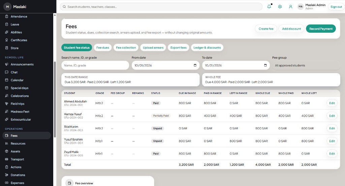
Task: Click the Fee overview icon
Action: point(69,183)
